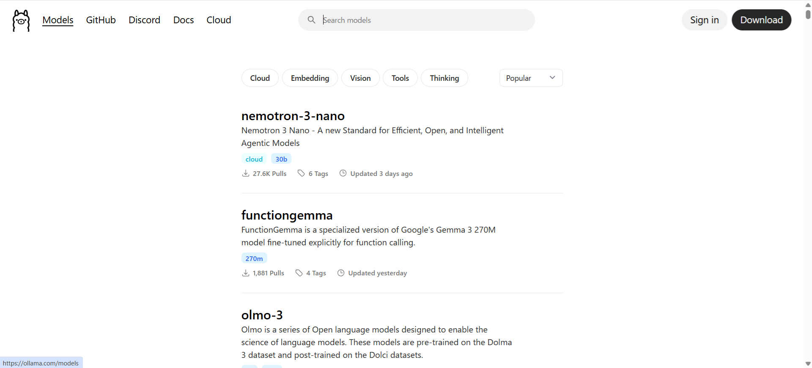Click the tag icon next to 6 Tags
This screenshot has width=812, height=368.
(x=301, y=173)
